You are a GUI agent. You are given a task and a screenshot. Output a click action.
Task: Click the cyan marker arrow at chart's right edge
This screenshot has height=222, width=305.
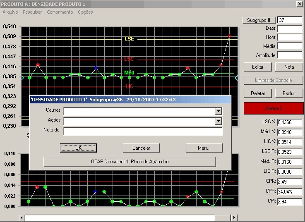236,78
